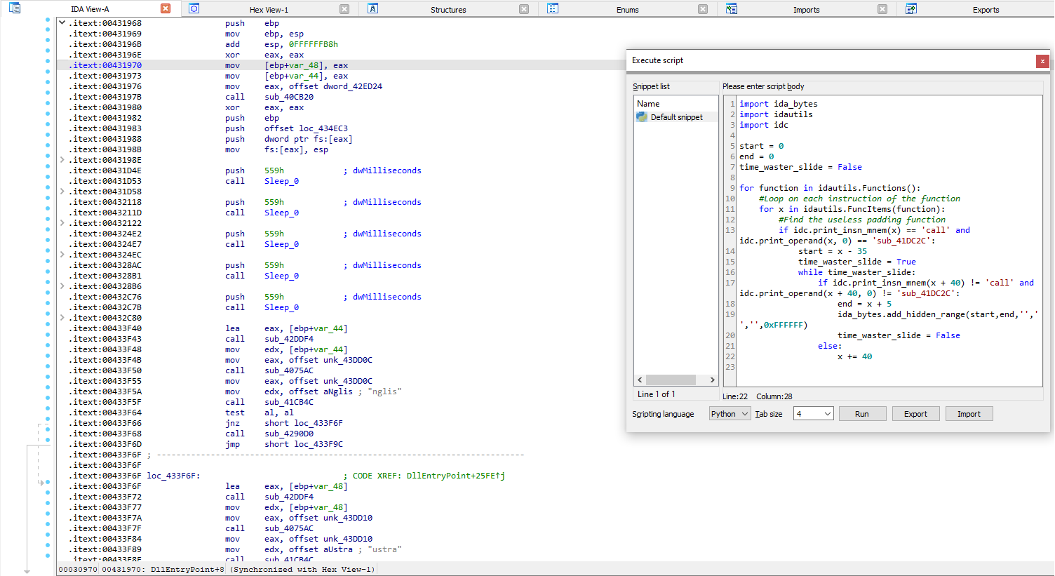Click 'sub_42DDF4' call at 00433F43
Viewport: 1055px width, 576px height.
(288, 339)
